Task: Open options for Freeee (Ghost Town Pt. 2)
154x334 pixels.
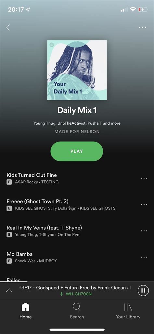Action: point(144,204)
